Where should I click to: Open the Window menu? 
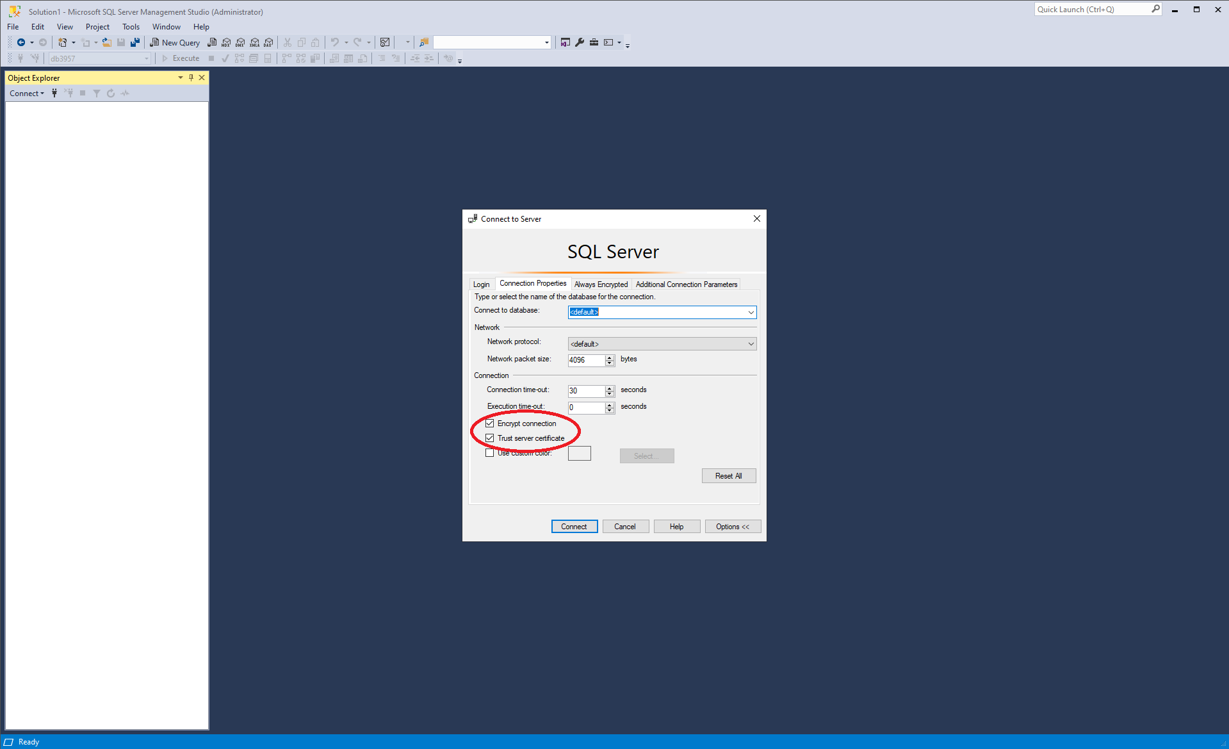(167, 27)
